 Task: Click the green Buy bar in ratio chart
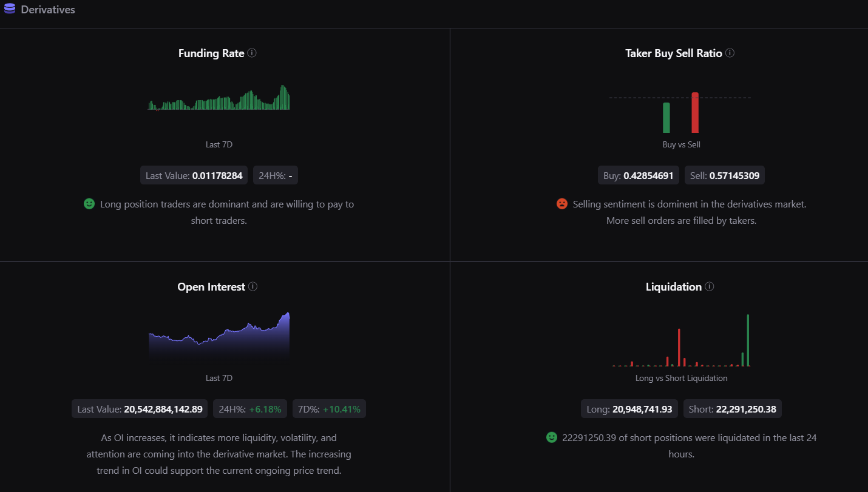[x=666, y=118]
